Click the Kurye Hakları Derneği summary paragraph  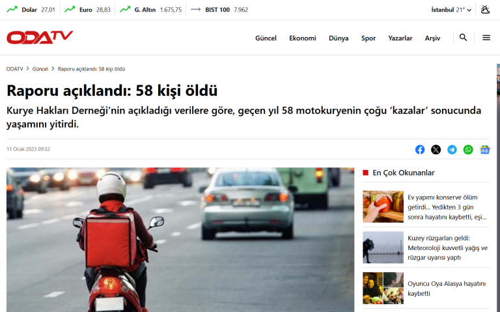coord(244,117)
